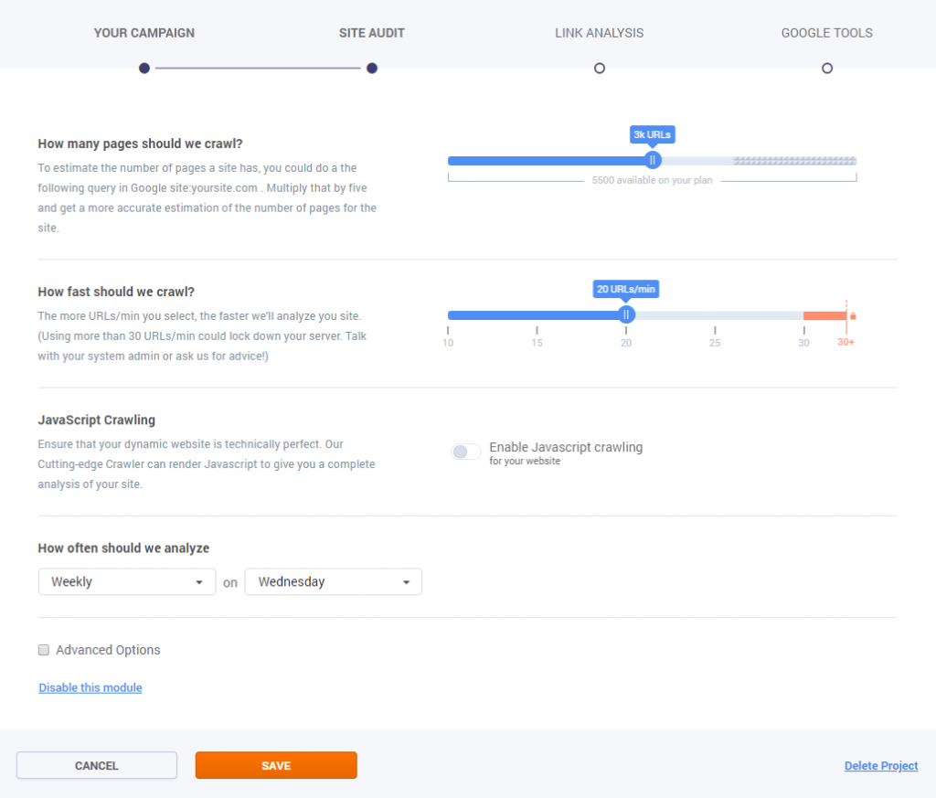The height and width of the screenshot is (798, 936).
Task: Go to the Your Campaign step
Action: [144, 33]
